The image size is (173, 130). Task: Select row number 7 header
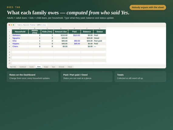click(9, 49)
